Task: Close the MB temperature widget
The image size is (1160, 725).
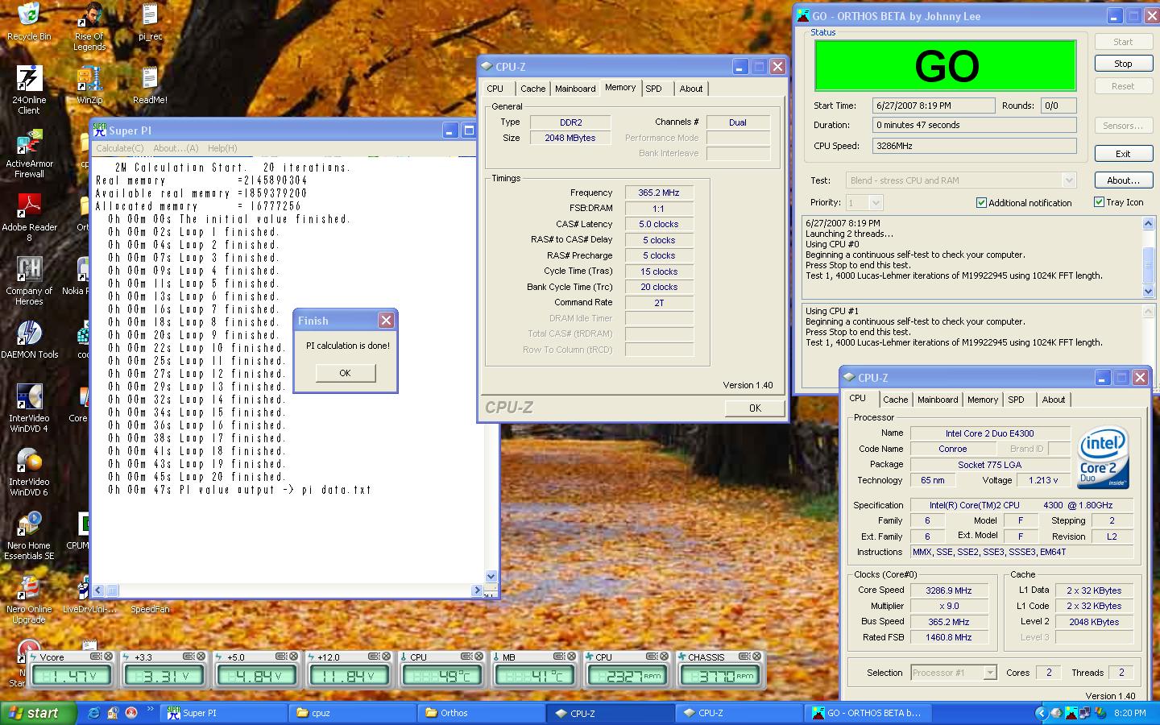Action: point(571,657)
